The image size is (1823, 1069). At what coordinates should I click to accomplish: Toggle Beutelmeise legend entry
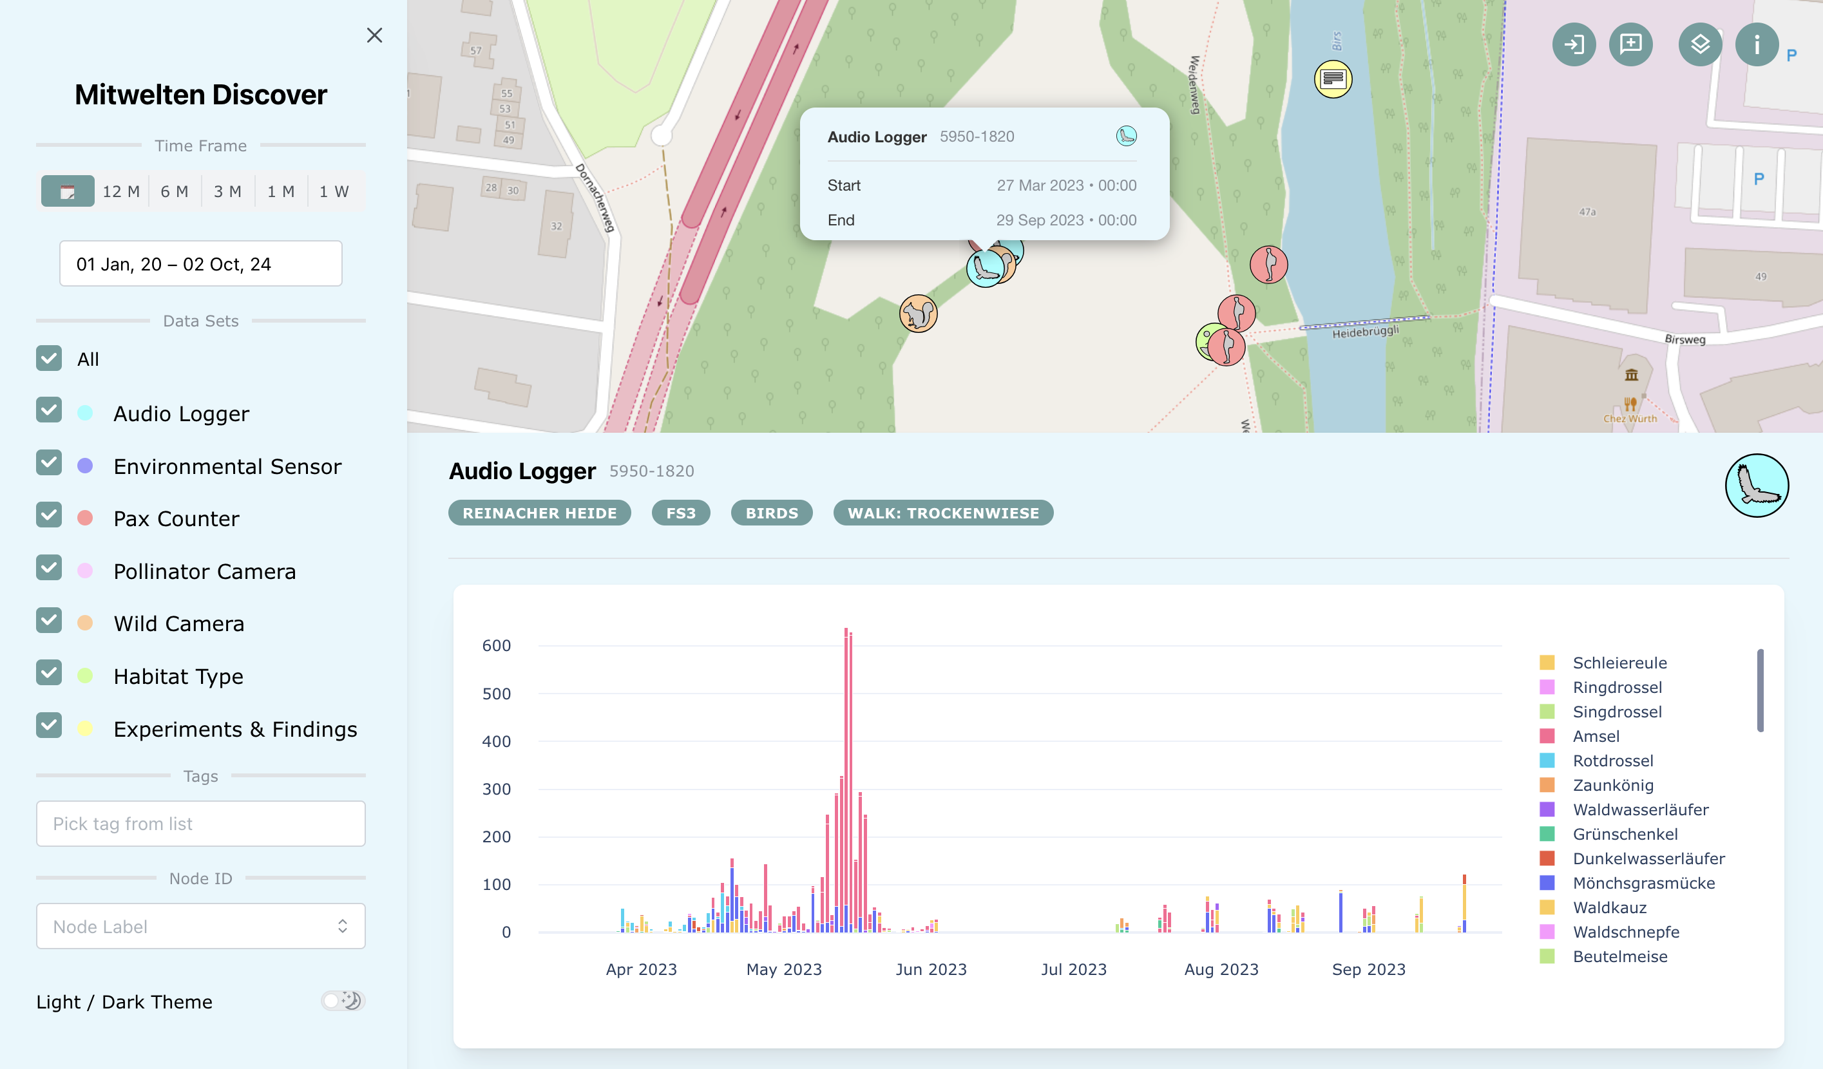click(x=1604, y=957)
